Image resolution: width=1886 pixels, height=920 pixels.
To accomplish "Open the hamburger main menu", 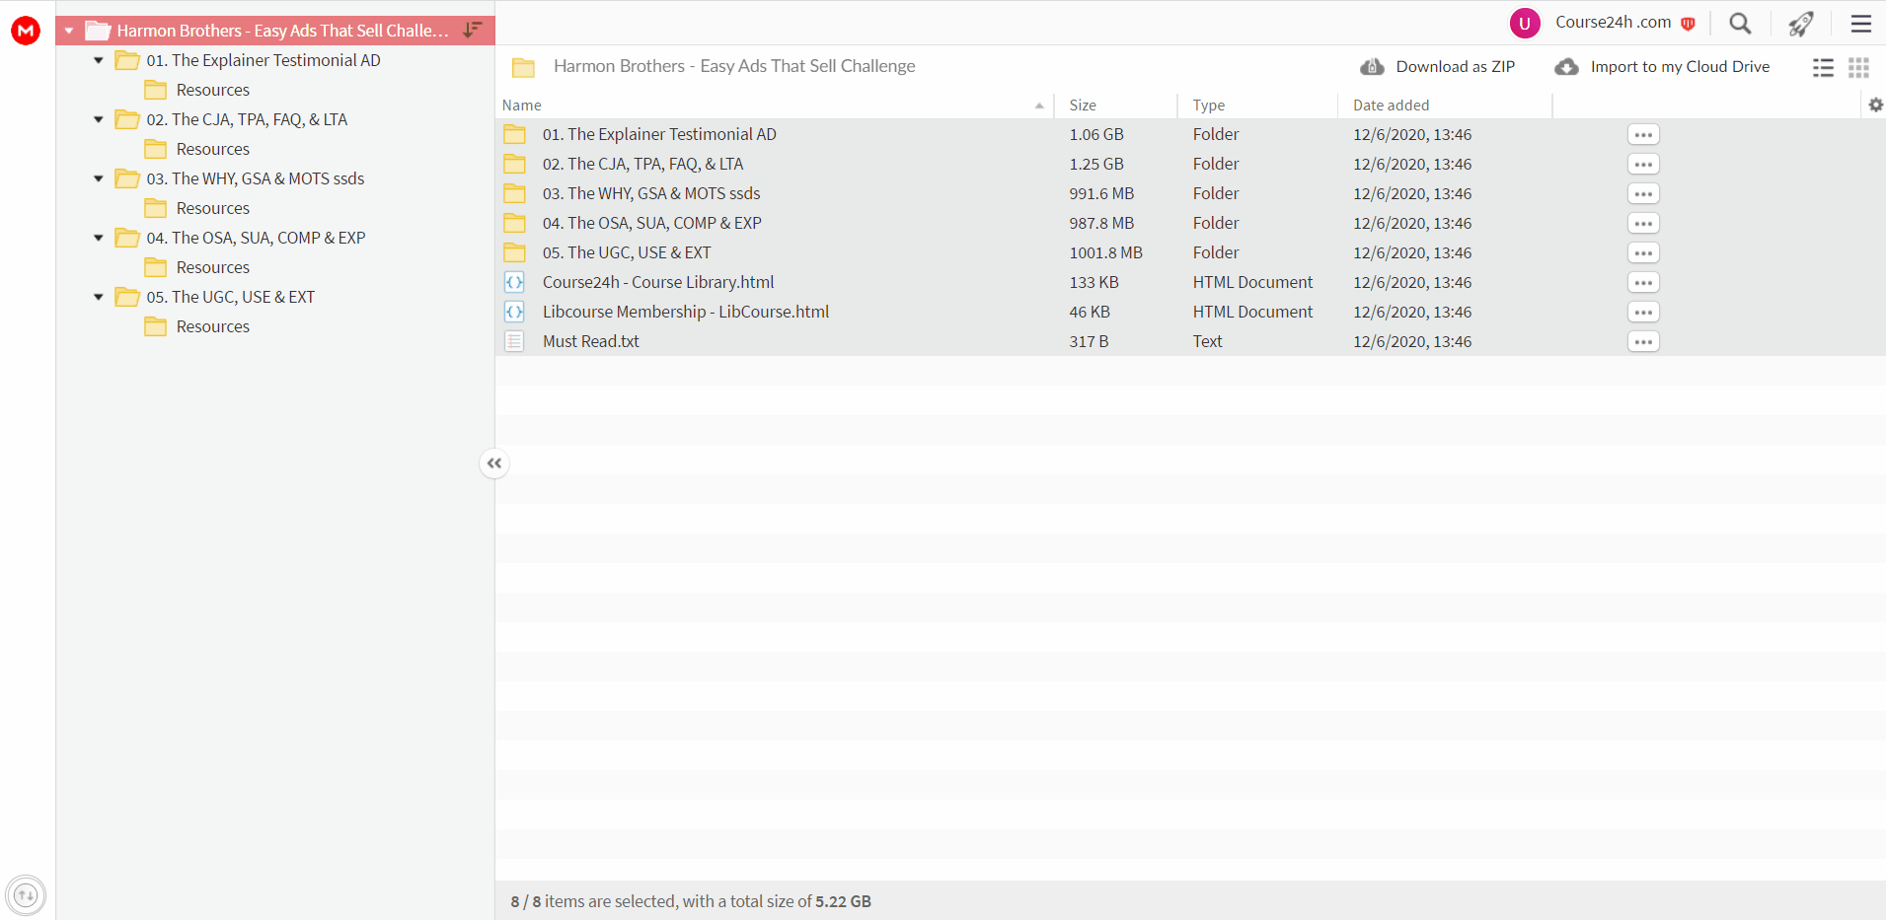I will (1861, 23).
